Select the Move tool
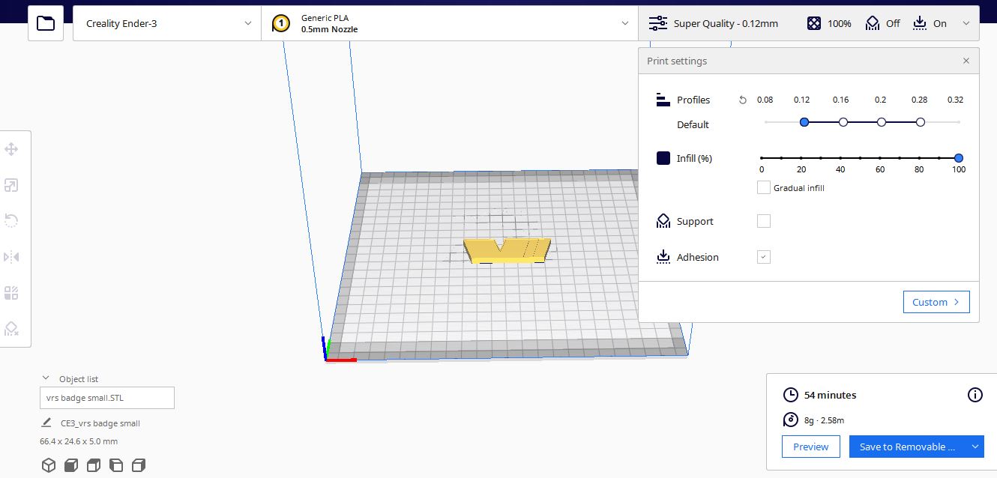The height and width of the screenshot is (478, 997). 12,148
